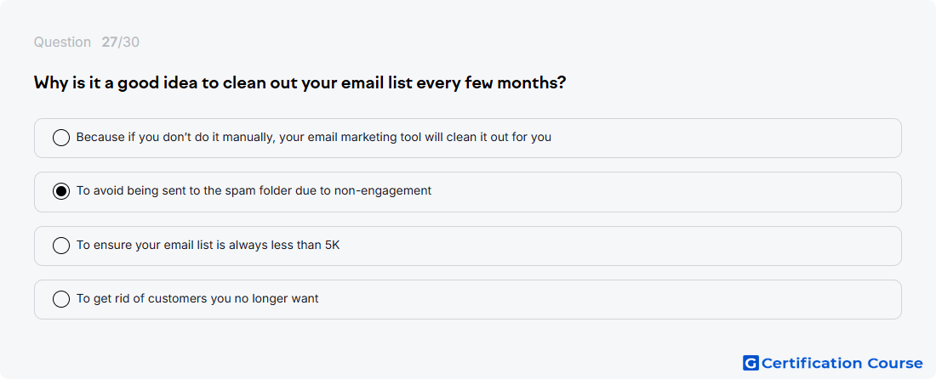Click the gray 'Question' label
Image resolution: width=936 pixels, height=379 pixels.
point(62,42)
